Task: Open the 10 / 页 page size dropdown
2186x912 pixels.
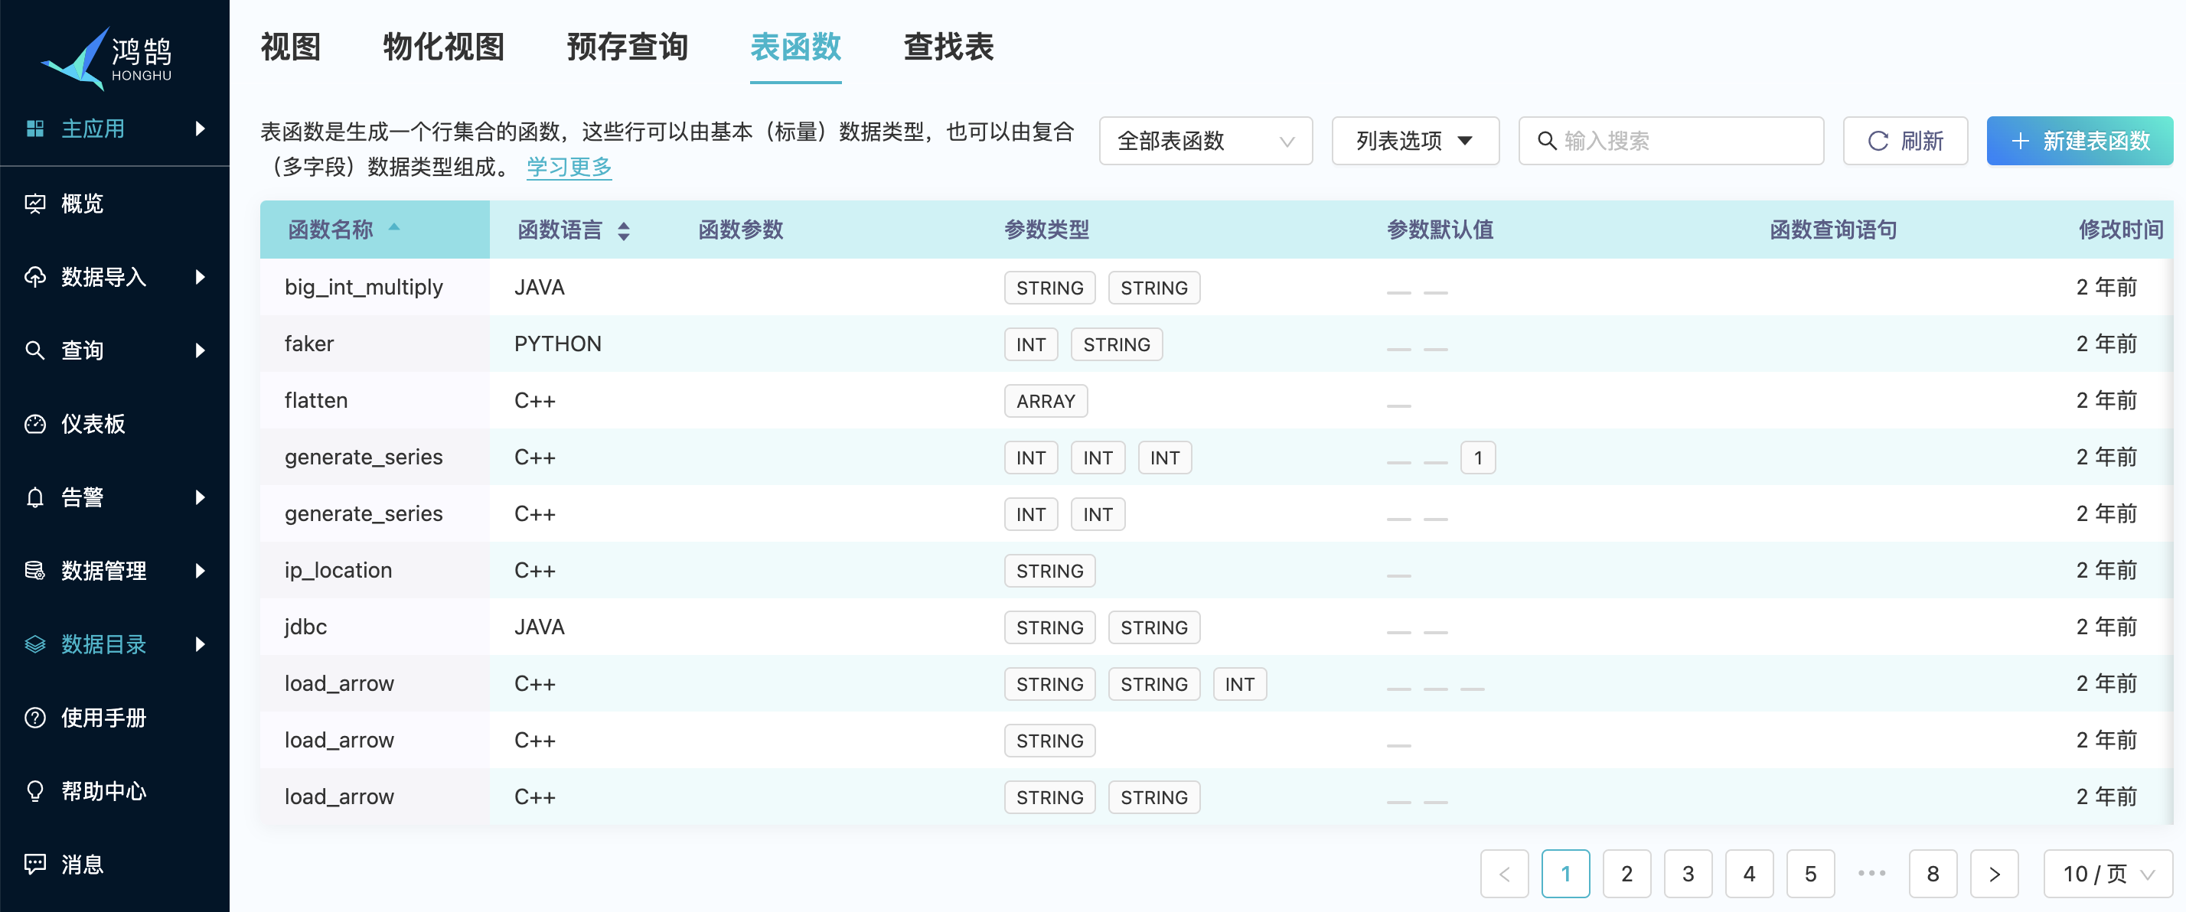Action: [2107, 873]
